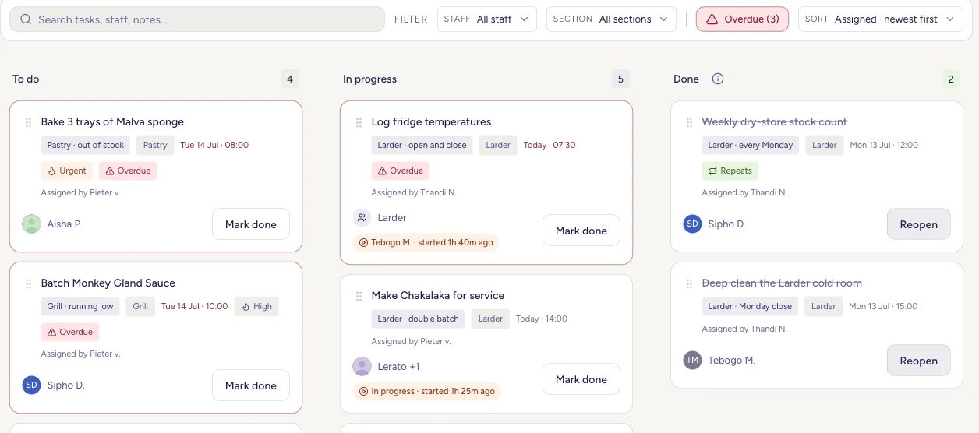Click Larder · double batch chip
979x433 pixels.
pyautogui.click(x=418, y=319)
